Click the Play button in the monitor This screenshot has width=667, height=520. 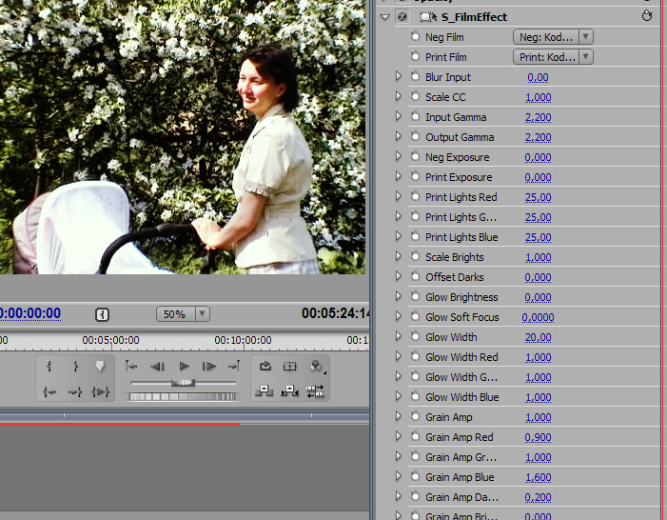[185, 367]
